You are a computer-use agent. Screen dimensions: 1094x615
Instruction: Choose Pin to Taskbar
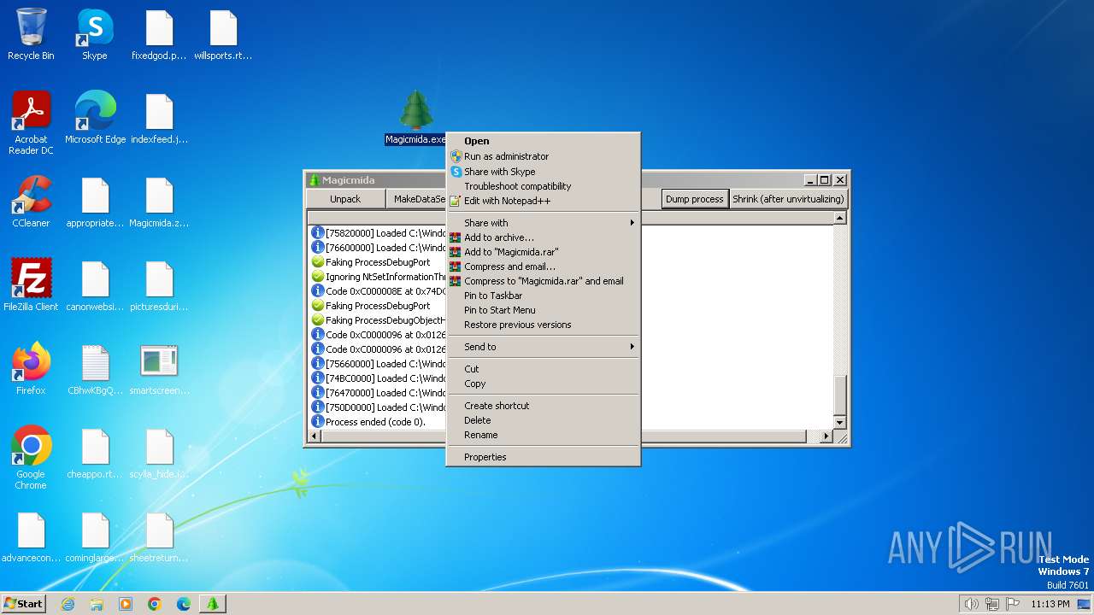pos(544,296)
